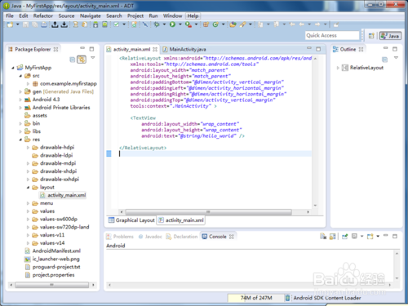Click the download arrow toolbar icon
The image size is (408, 306).
coord(64,24)
